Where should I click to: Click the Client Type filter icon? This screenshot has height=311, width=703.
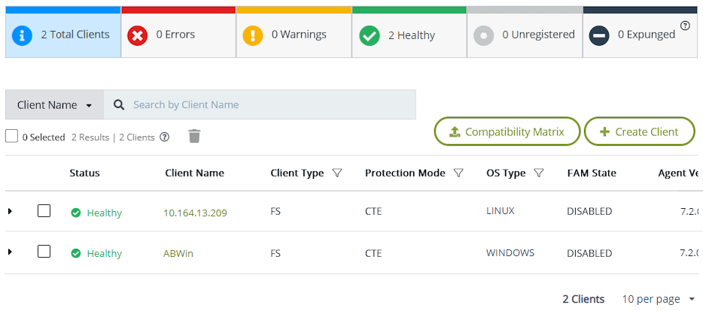click(x=337, y=173)
